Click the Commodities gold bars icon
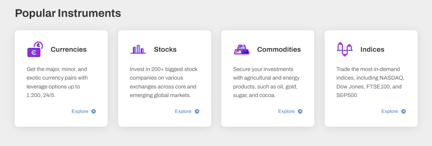 click(x=241, y=49)
